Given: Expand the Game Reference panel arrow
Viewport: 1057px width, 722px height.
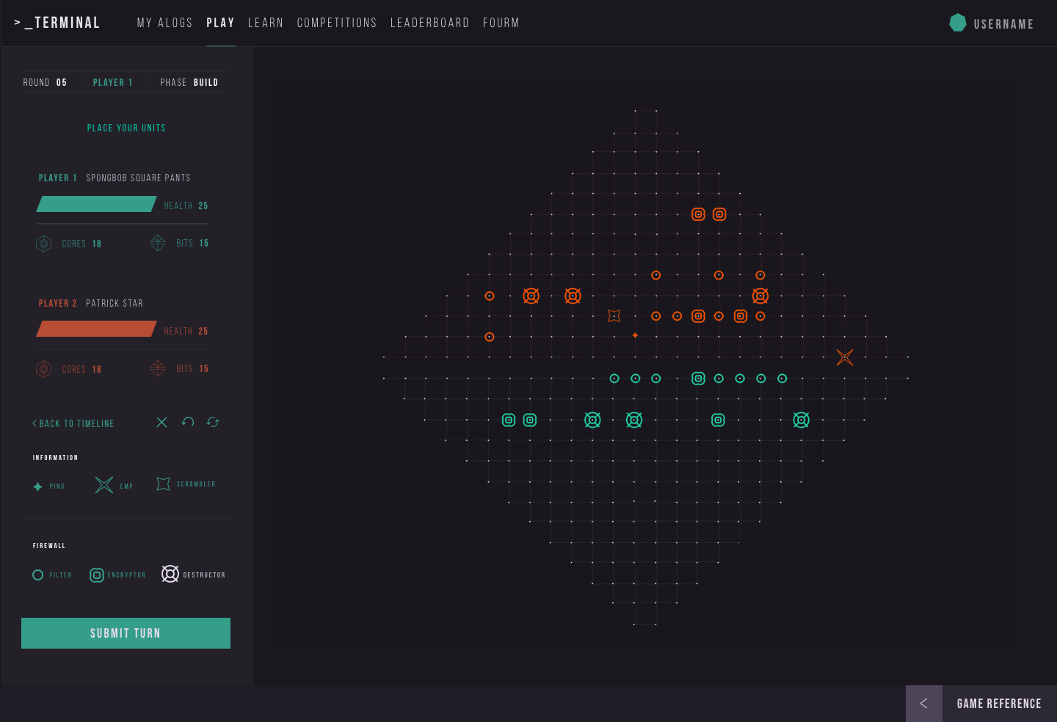Looking at the screenshot, I should click(923, 704).
